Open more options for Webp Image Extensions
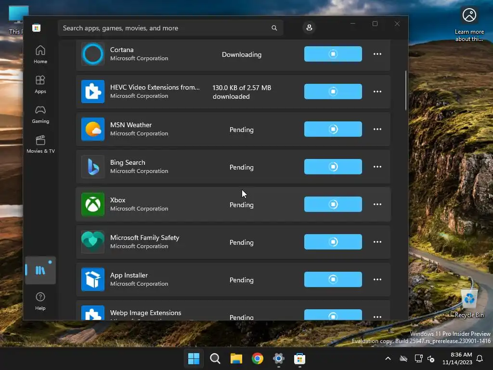 click(x=377, y=316)
